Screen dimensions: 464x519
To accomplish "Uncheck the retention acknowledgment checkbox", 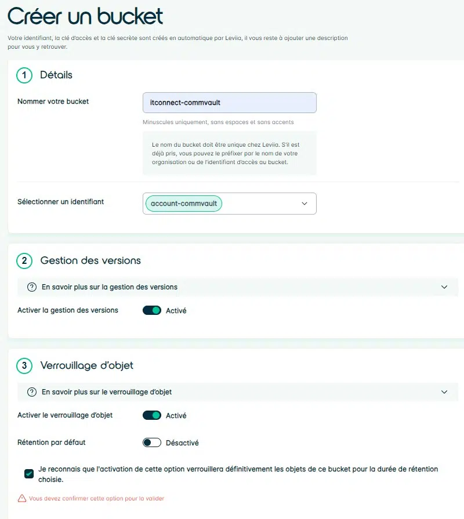I will click(29, 474).
